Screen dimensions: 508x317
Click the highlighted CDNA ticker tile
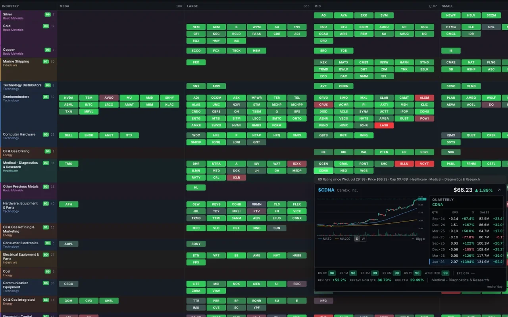coord(323,171)
